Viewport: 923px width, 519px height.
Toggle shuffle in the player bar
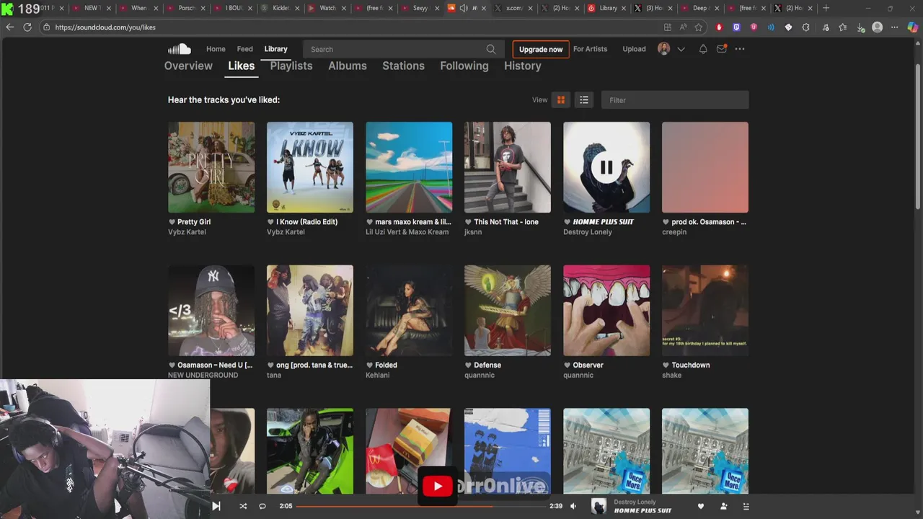[243, 506]
